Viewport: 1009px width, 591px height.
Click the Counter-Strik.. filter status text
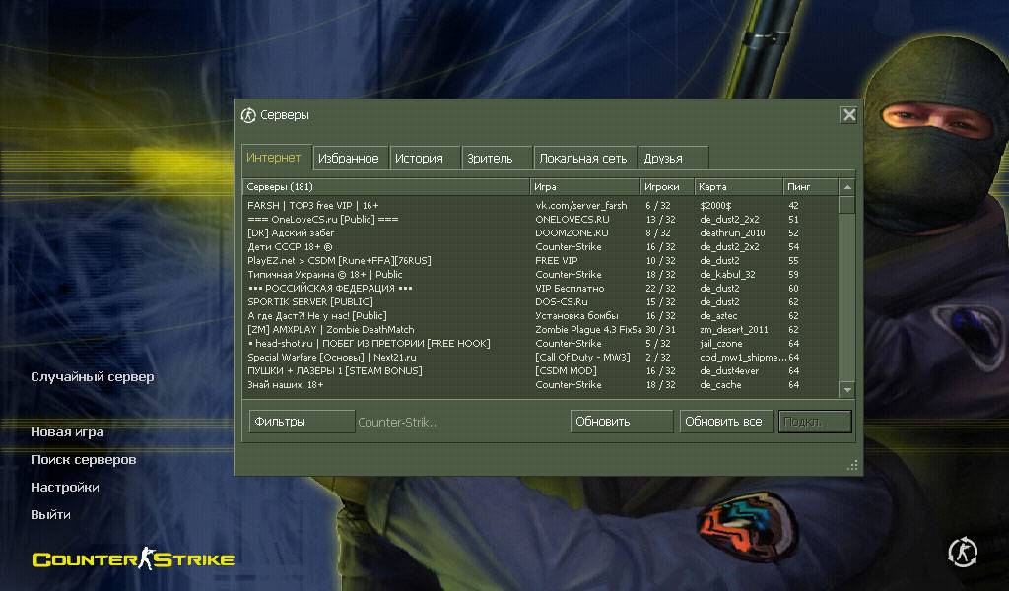click(x=397, y=423)
